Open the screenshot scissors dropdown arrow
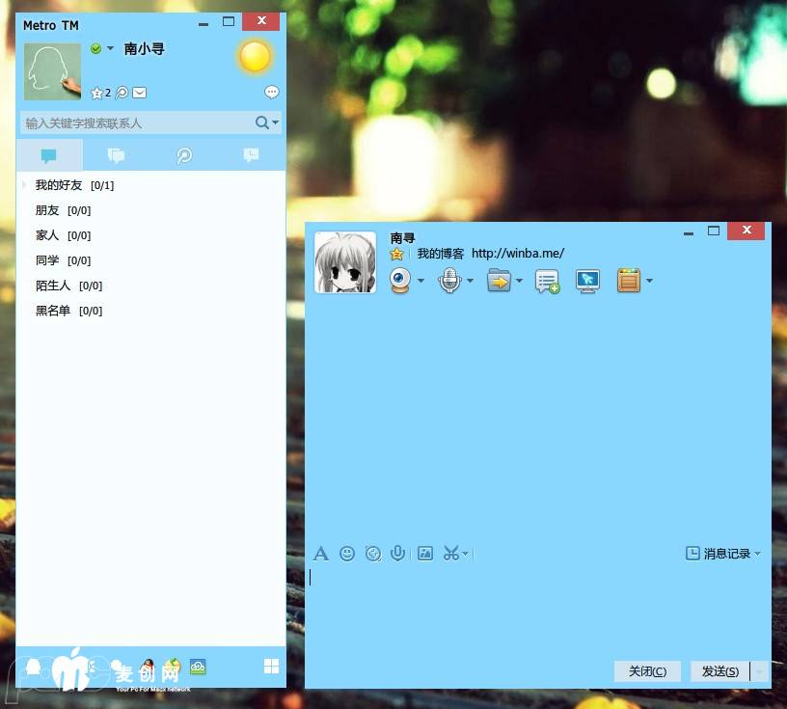This screenshot has width=787, height=709. point(466,555)
